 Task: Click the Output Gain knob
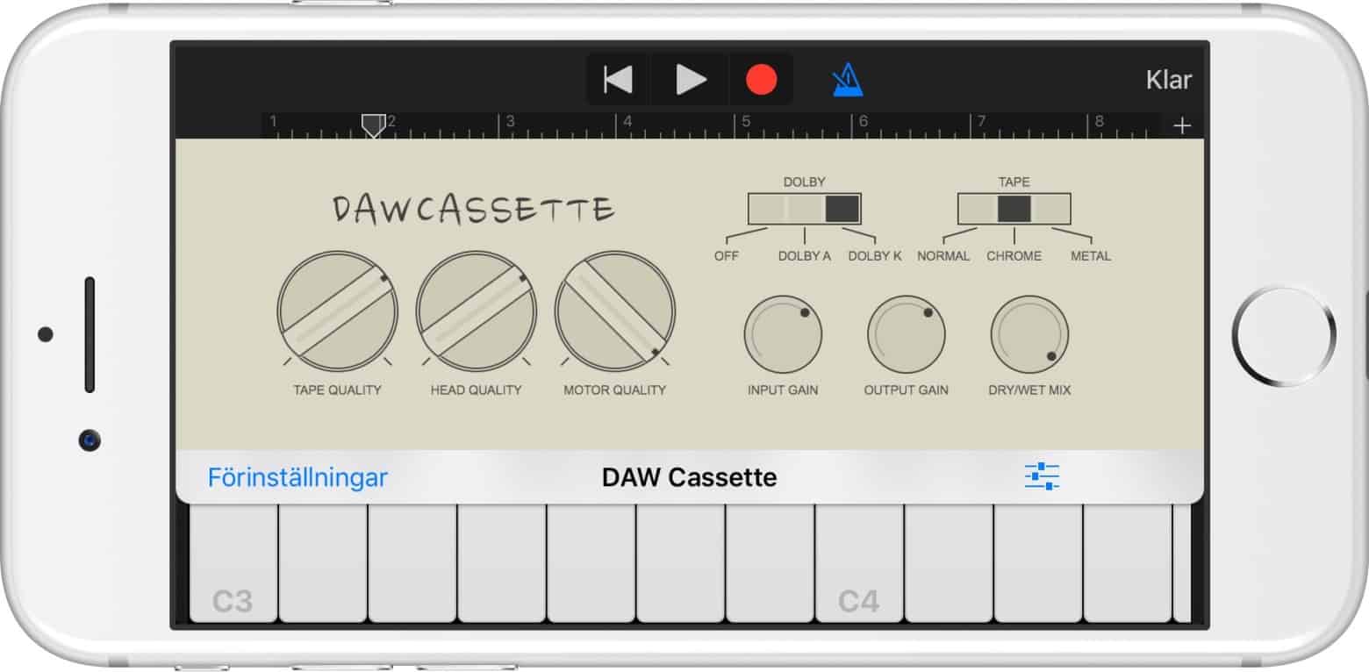coord(905,333)
